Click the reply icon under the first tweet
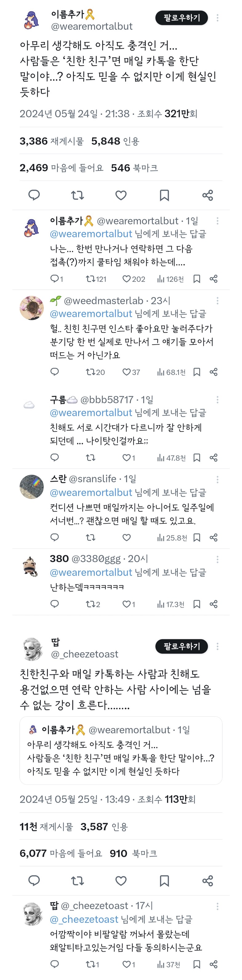The image size is (242, 980). 34,195
